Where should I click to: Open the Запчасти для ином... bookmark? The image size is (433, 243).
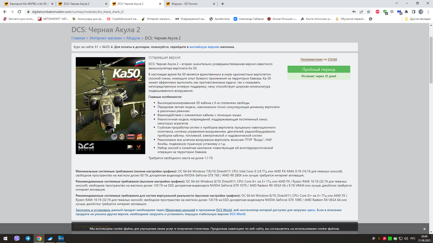[19, 19]
